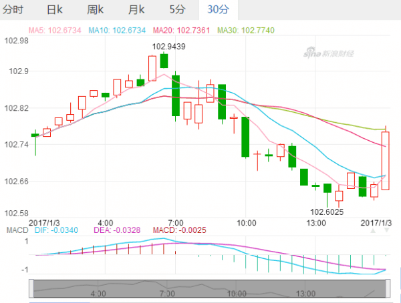Select the 周k tab
401x303 pixels.
point(95,10)
